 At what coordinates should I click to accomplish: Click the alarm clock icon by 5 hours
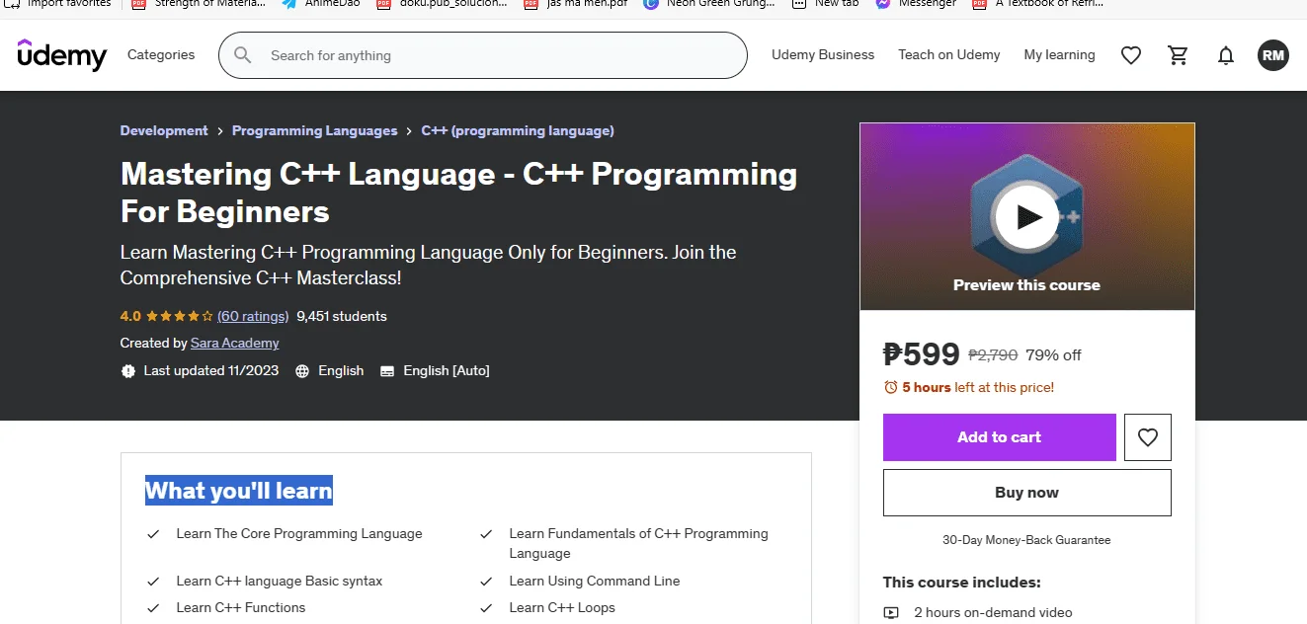pos(890,387)
